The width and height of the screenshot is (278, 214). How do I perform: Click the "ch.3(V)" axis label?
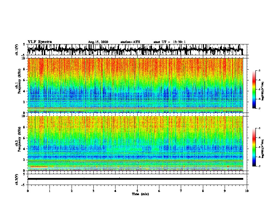(x=17, y=179)
